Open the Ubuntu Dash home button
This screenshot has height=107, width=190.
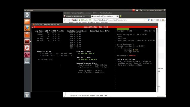[27, 15]
